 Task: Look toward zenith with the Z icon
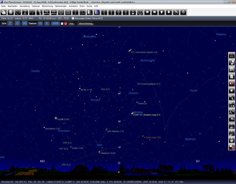point(140,12)
